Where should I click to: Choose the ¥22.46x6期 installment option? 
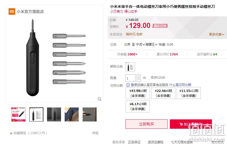click(x=163, y=93)
